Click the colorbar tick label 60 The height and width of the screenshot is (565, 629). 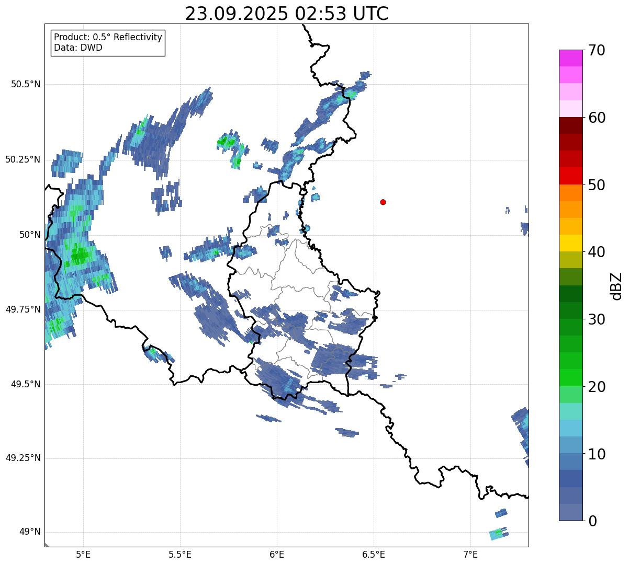pyautogui.click(x=597, y=118)
